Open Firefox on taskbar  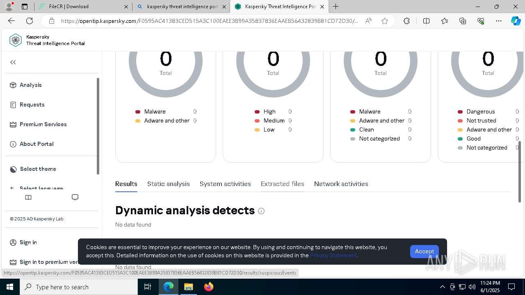point(208,287)
